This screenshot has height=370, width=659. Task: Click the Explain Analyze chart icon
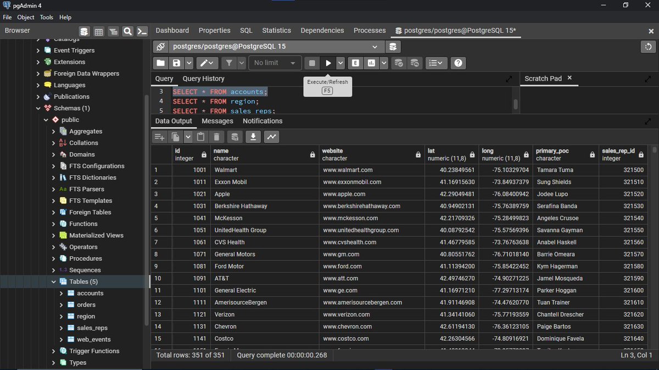(x=372, y=63)
